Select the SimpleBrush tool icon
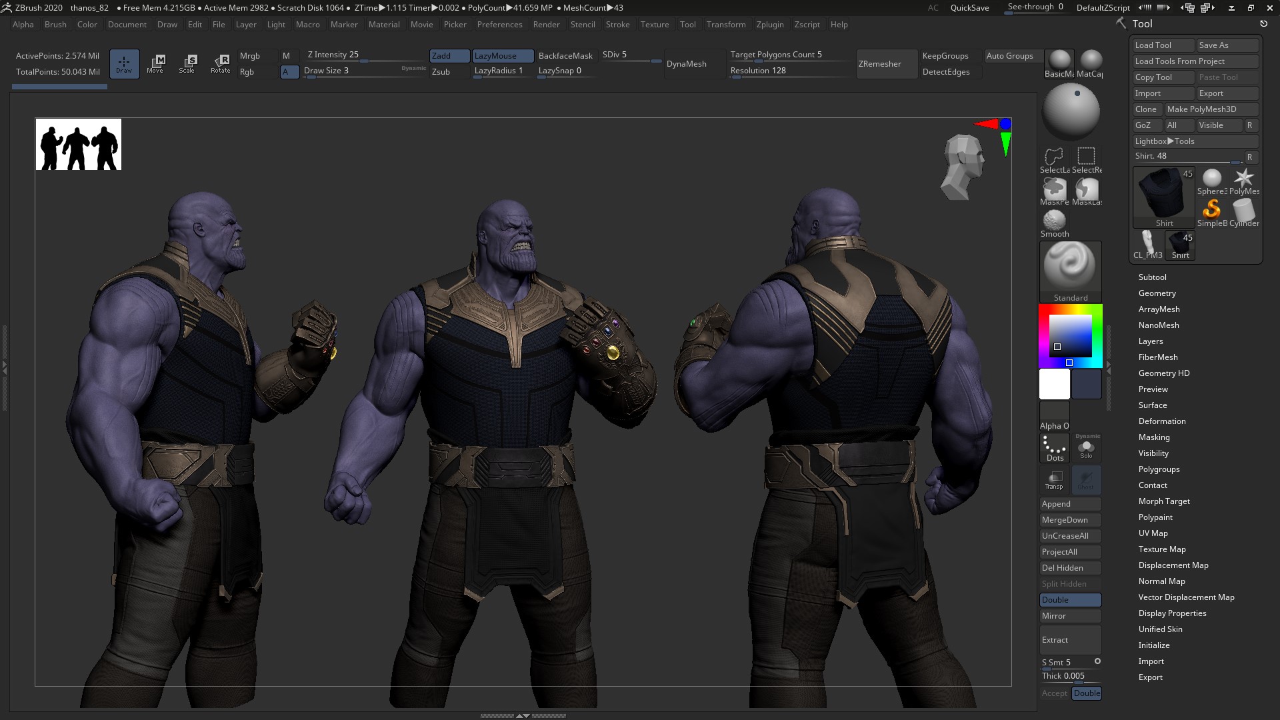 1212,213
